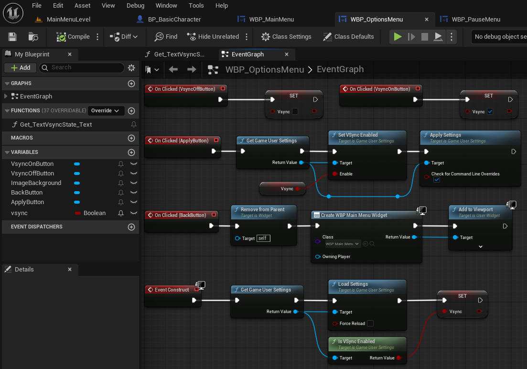Open Class Settings from toolbar

tap(286, 37)
